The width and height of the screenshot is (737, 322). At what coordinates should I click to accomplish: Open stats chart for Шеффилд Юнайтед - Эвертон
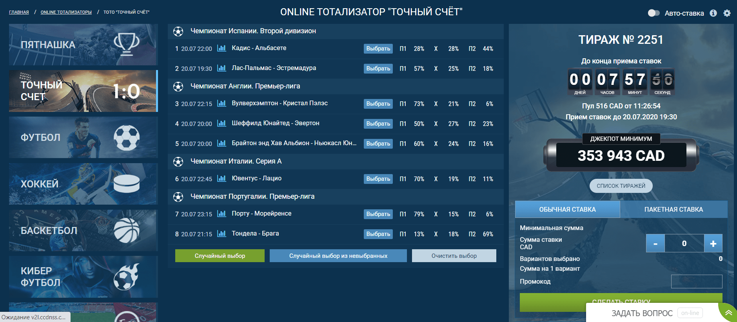point(221,124)
